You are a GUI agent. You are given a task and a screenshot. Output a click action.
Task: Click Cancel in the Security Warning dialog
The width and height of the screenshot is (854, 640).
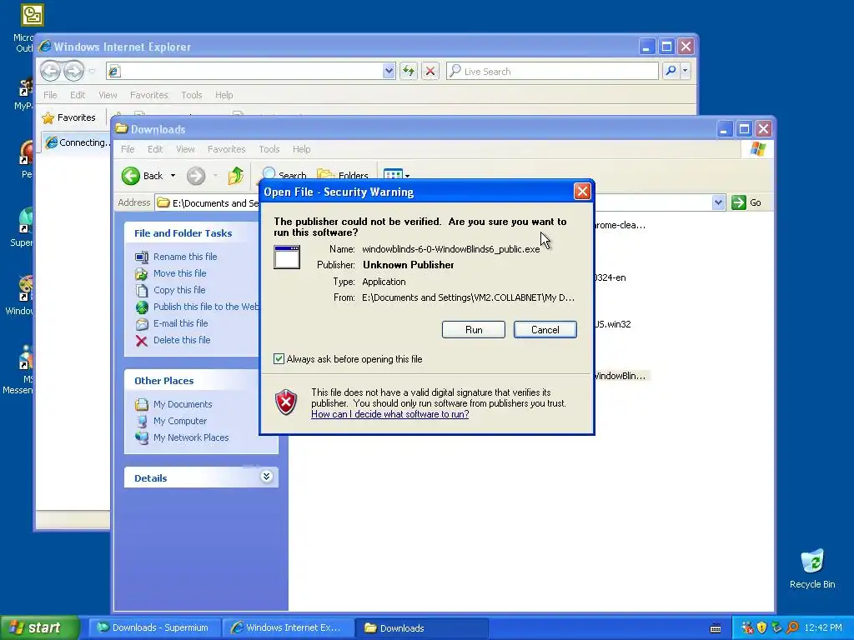[x=545, y=330]
